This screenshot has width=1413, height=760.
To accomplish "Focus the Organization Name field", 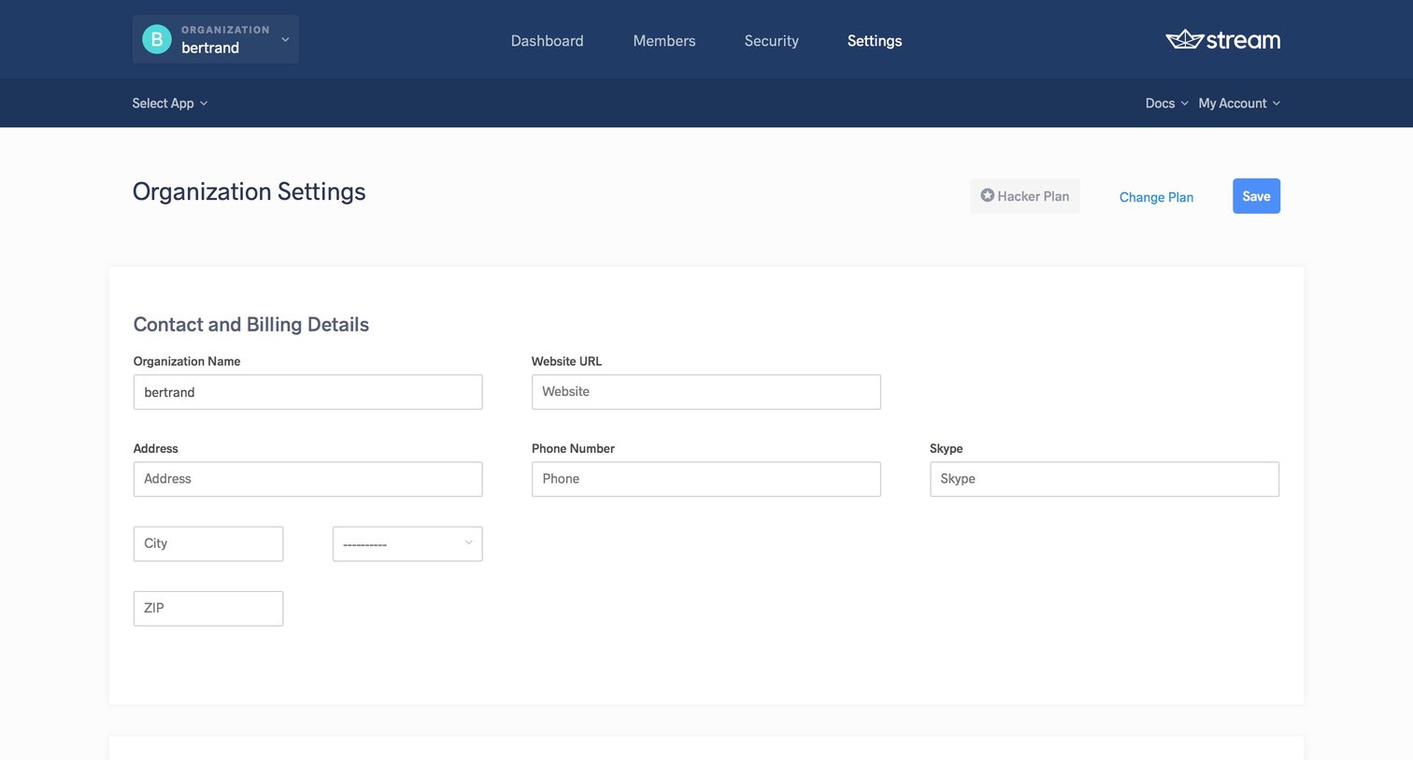I will pyautogui.click(x=308, y=392).
